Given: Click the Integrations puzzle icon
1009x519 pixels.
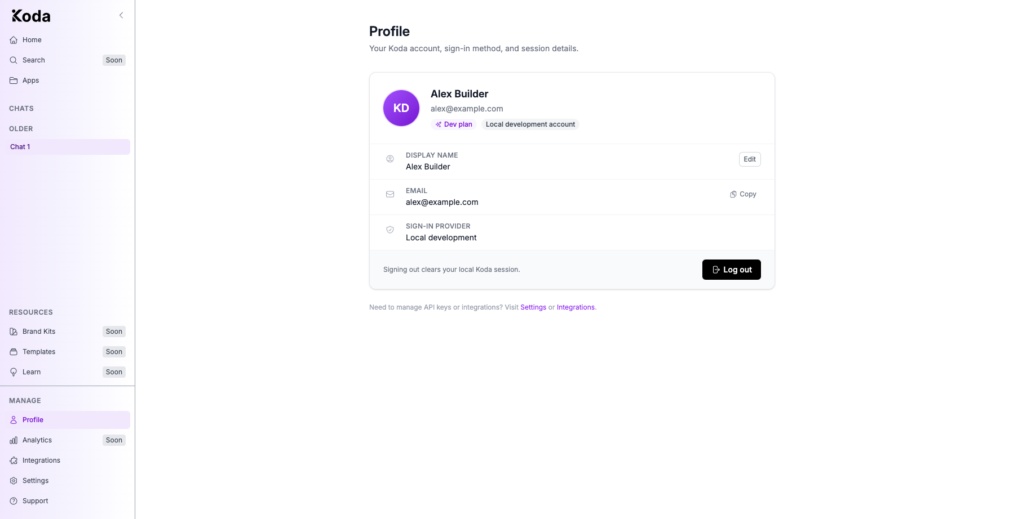Looking at the screenshot, I should [14, 460].
